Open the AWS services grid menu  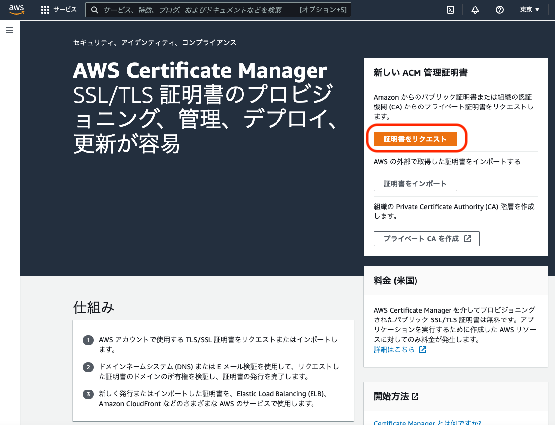(x=45, y=9)
